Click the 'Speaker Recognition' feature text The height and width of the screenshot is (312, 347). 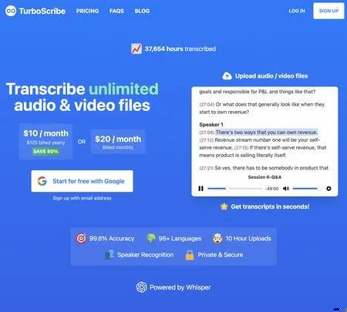[x=146, y=255]
